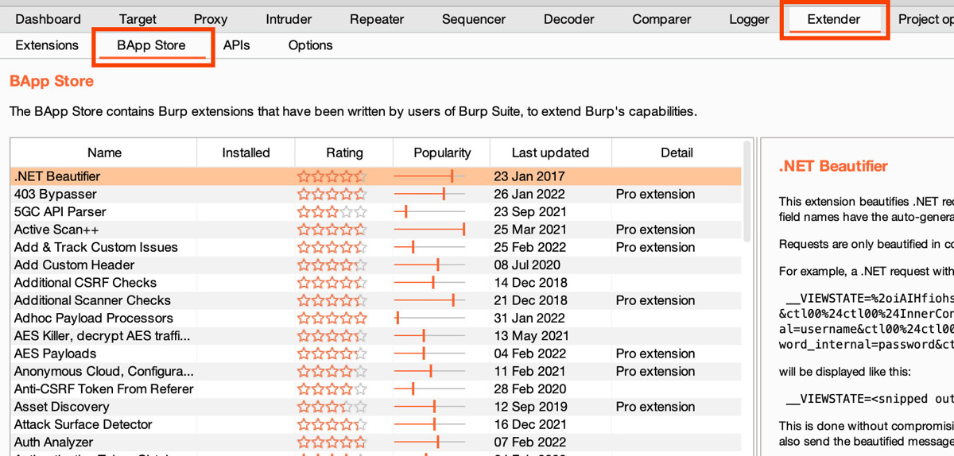Sort by Popularity column header

point(442,153)
